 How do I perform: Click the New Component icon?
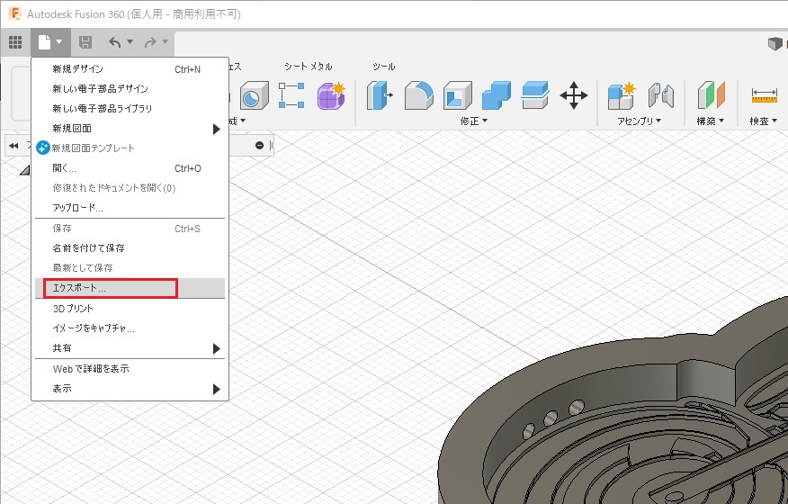point(621,95)
